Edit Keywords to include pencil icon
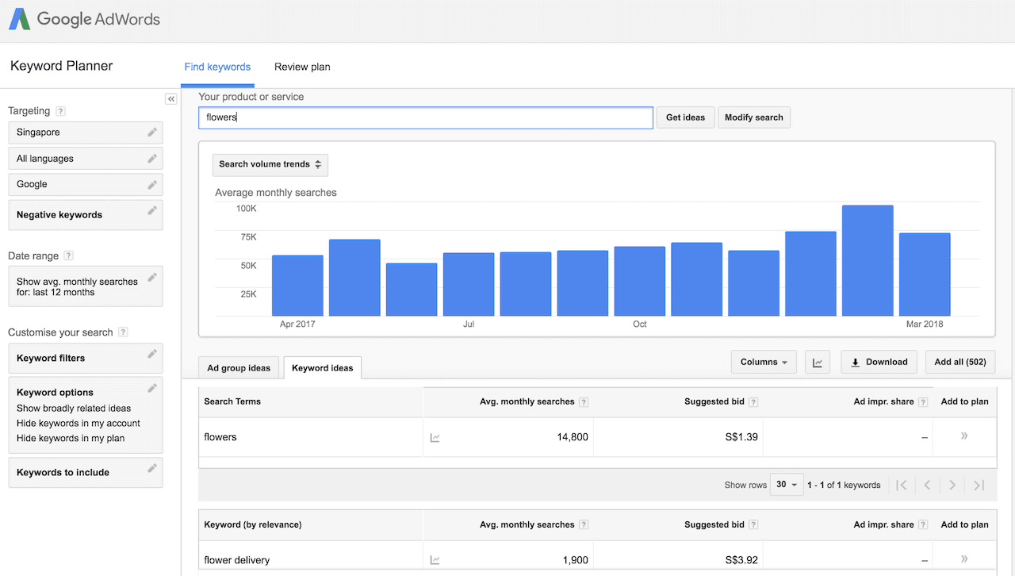1015x576 pixels. pos(152,468)
